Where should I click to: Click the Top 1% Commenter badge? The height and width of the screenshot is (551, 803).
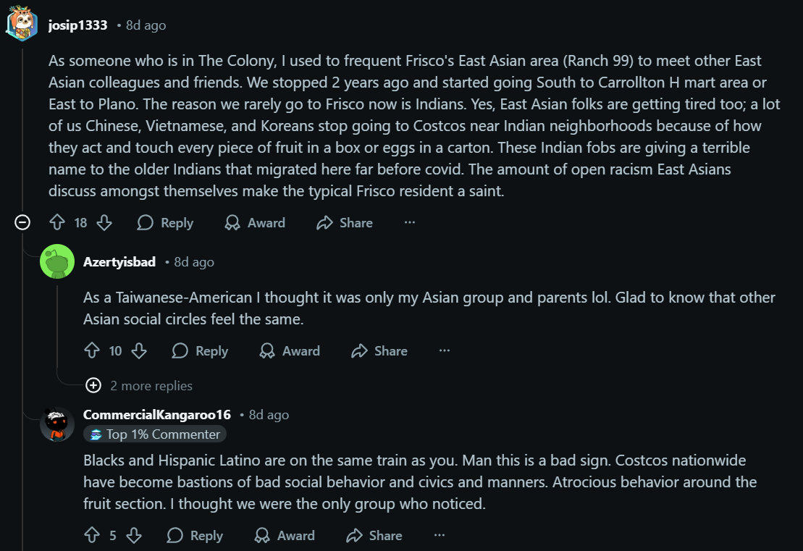155,434
